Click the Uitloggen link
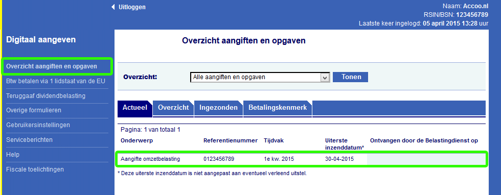The image size is (501, 195). point(132,7)
